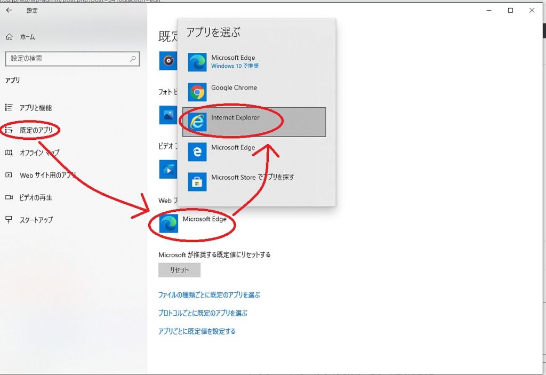Click the photo viewer default app icon
The width and height of the screenshot is (546, 375).
pyautogui.click(x=168, y=115)
